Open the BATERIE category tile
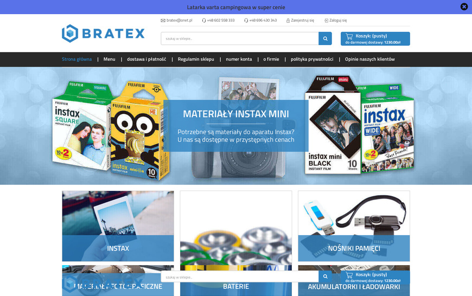This screenshot has width=472, height=296. pos(236,243)
